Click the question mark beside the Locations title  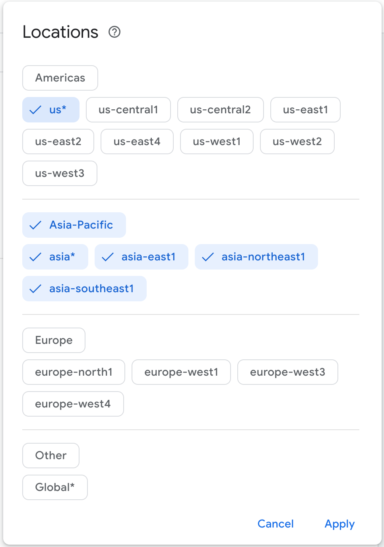tap(115, 33)
